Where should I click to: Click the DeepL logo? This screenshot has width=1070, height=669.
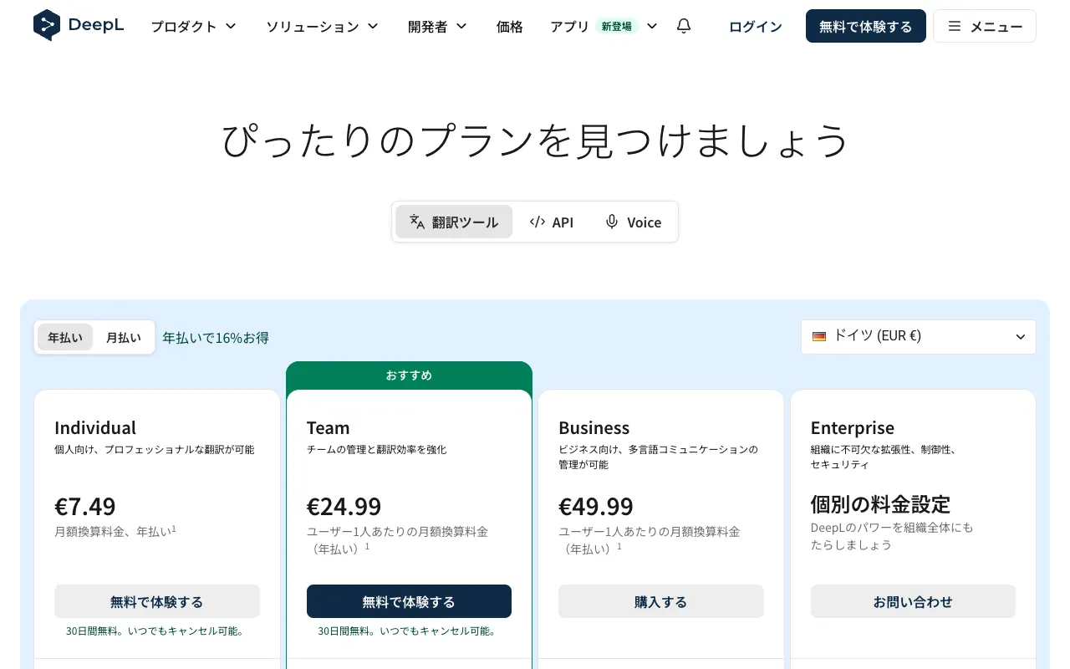79,26
